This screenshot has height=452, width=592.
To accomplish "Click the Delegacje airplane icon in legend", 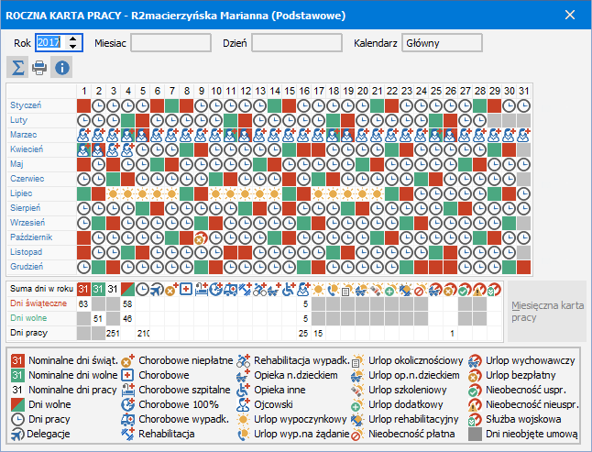I will tap(17, 434).
